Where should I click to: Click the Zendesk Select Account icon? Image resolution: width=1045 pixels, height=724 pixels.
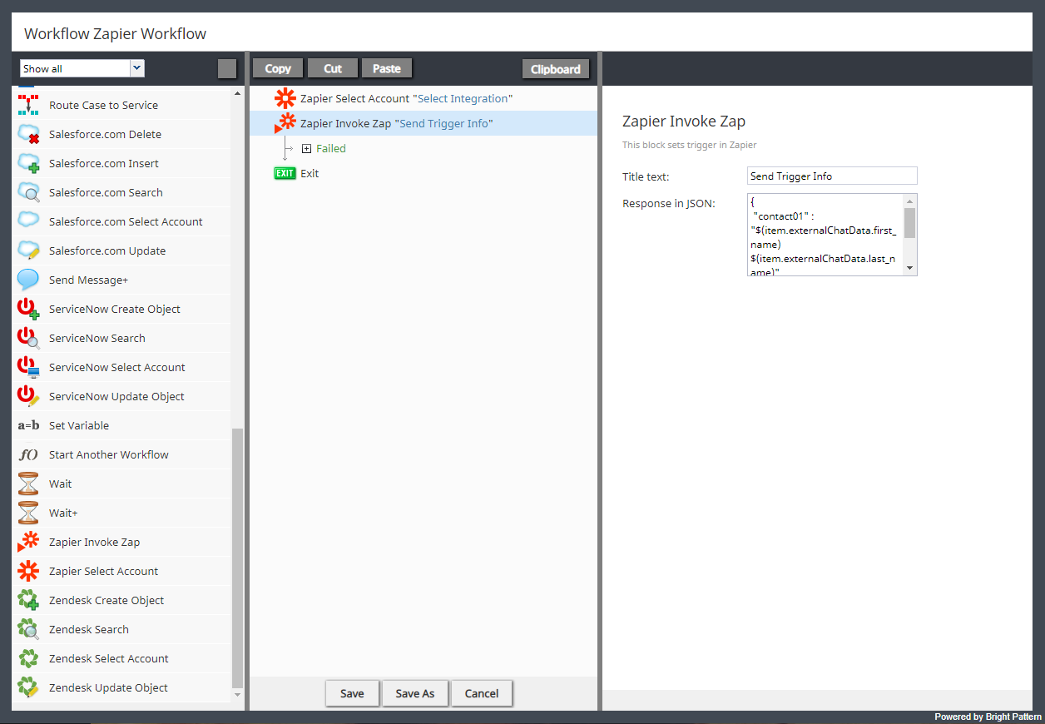pyautogui.click(x=28, y=658)
